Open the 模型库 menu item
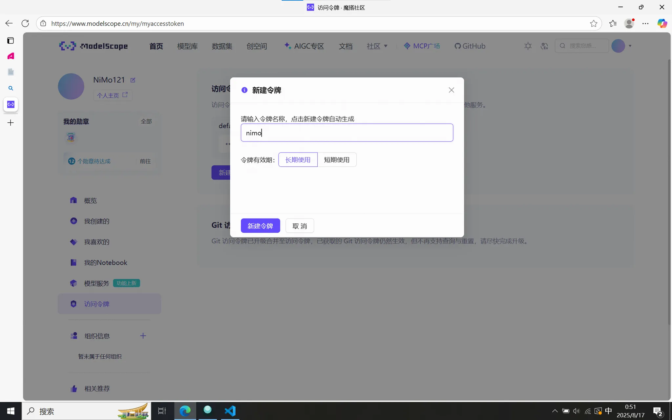Image resolution: width=672 pixels, height=420 pixels. (187, 46)
